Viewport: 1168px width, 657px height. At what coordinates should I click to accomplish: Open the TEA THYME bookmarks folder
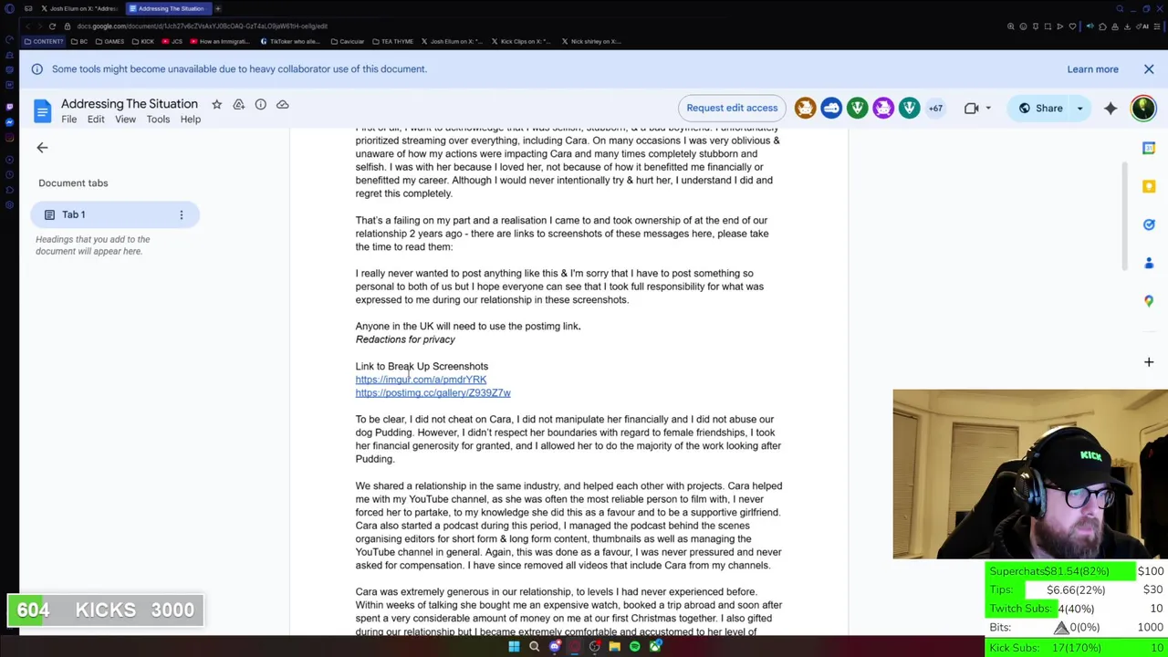tap(391, 41)
